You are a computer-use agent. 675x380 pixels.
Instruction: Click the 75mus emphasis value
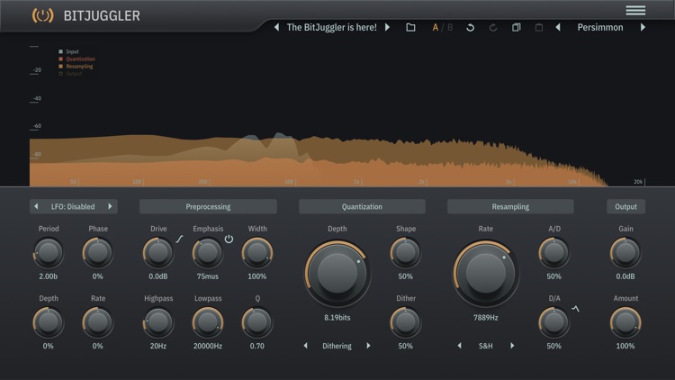[208, 276]
